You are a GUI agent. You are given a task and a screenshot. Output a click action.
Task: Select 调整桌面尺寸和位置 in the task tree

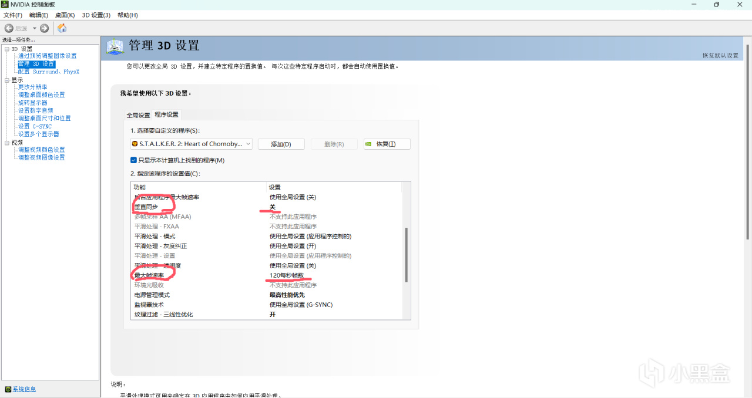[x=44, y=118]
